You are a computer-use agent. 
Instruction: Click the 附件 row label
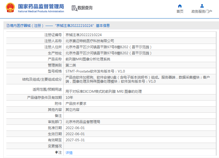pos(58,104)
